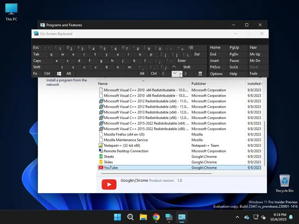Open This PC desktop icon
This screenshot has width=299, height=224.
11,12
